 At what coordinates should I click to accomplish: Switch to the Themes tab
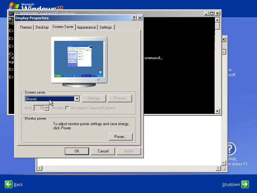pyautogui.click(x=26, y=27)
